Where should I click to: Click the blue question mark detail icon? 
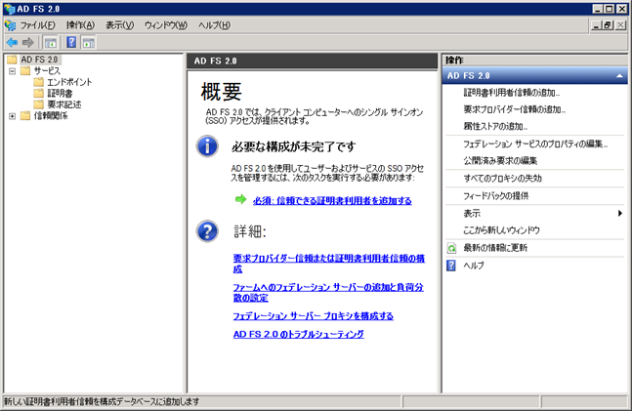coord(207,231)
